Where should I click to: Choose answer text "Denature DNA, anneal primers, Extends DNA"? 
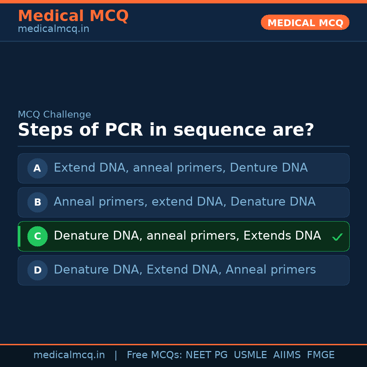click(x=187, y=236)
